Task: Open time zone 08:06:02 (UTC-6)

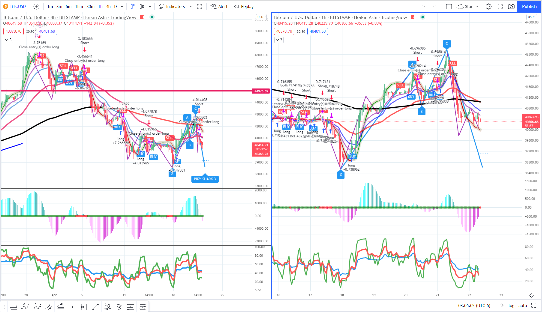Action: tap(474, 306)
